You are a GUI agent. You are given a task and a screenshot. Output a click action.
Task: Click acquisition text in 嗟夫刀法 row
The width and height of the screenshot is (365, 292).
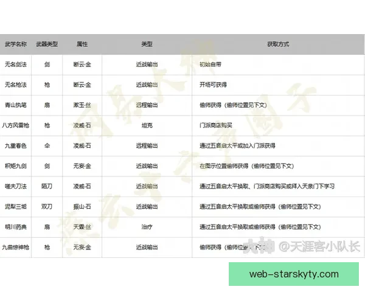267,186
